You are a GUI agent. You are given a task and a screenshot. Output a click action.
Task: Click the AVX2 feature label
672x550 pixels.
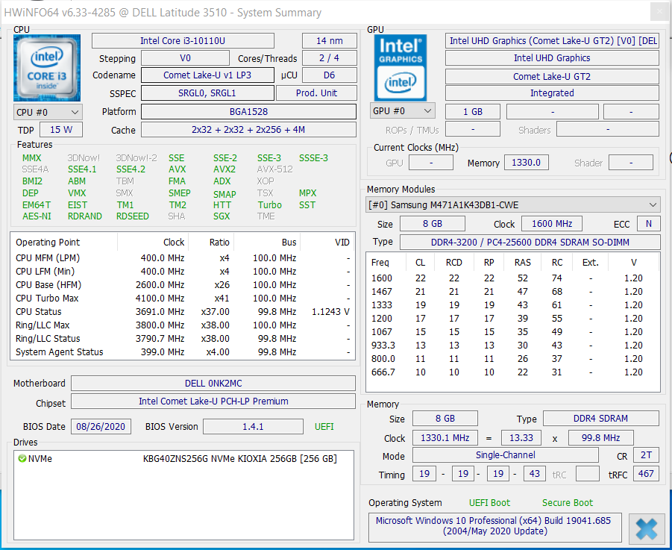[x=224, y=169]
